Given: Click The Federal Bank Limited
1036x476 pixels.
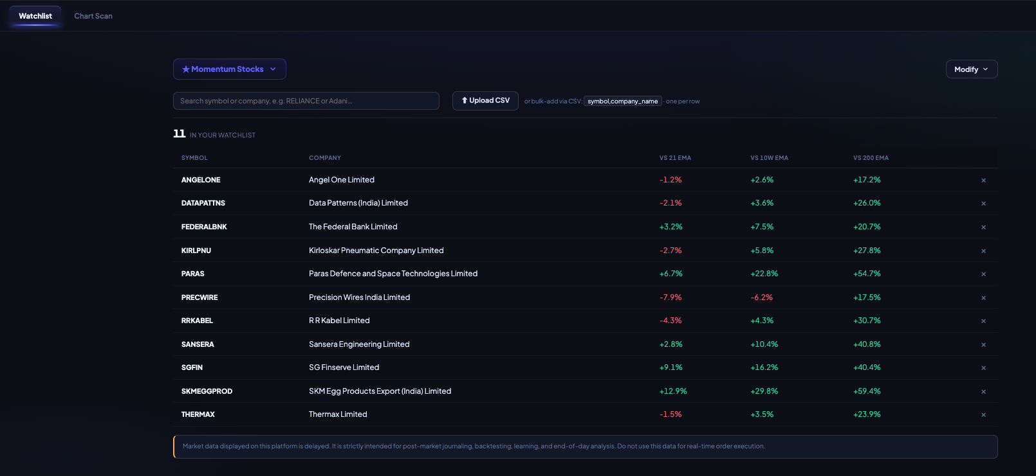Looking at the screenshot, I should pyautogui.click(x=353, y=227).
